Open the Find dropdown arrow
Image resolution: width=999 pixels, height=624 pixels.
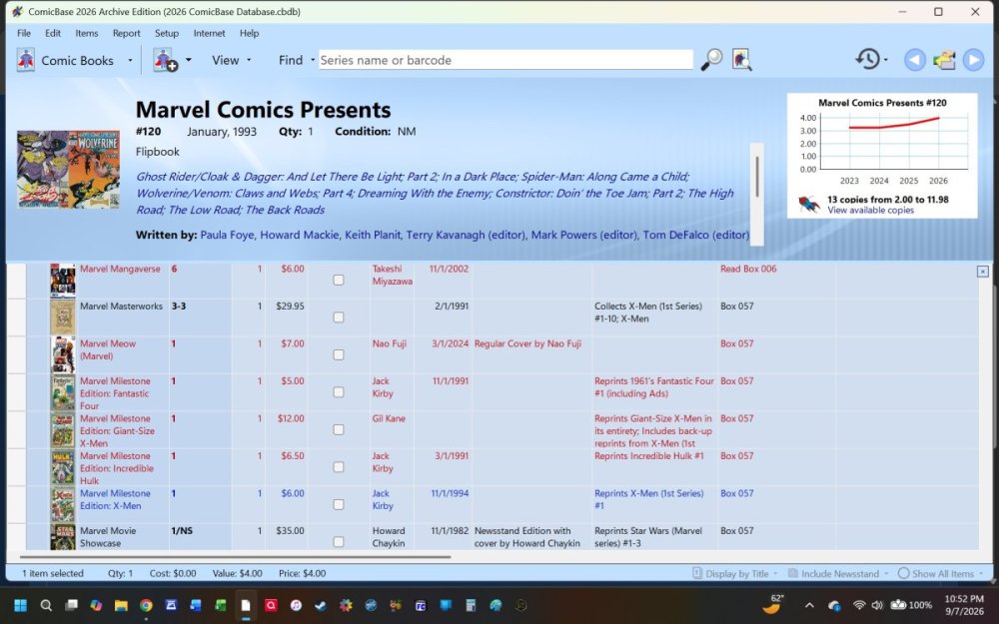[313, 60]
